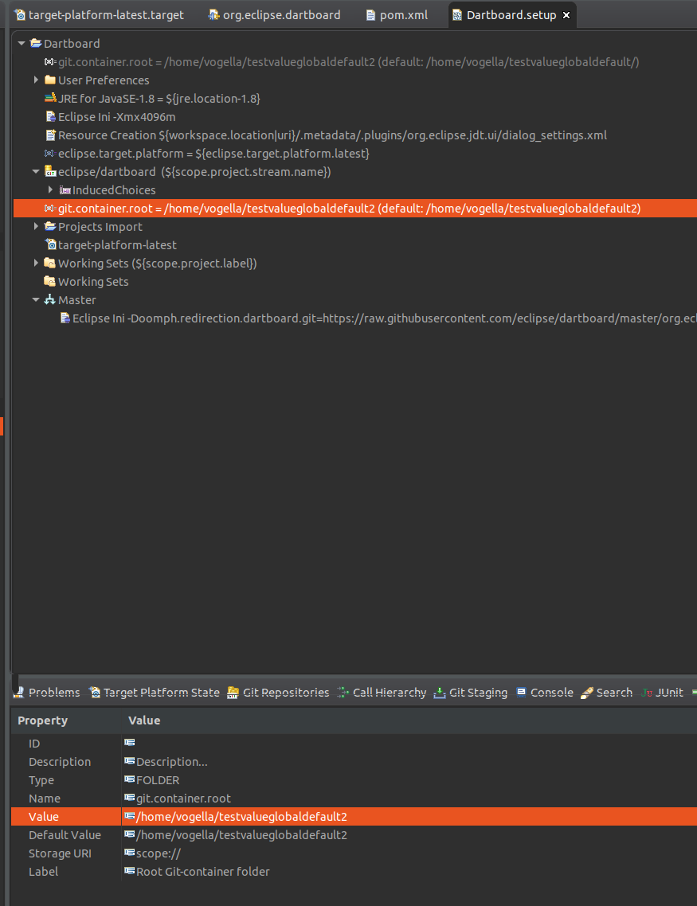The width and height of the screenshot is (697, 906).
Task: Open the Search view via its icon
Action: point(586,692)
